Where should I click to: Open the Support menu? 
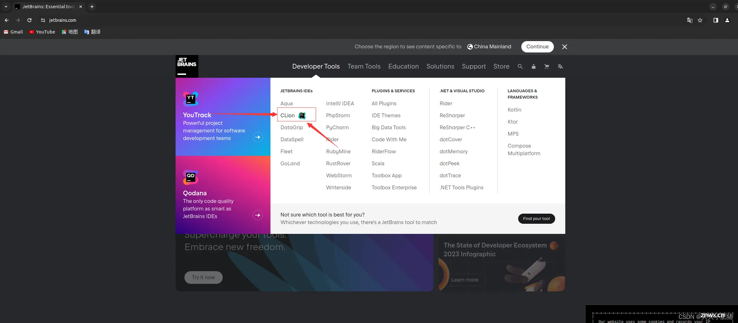point(474,66)
